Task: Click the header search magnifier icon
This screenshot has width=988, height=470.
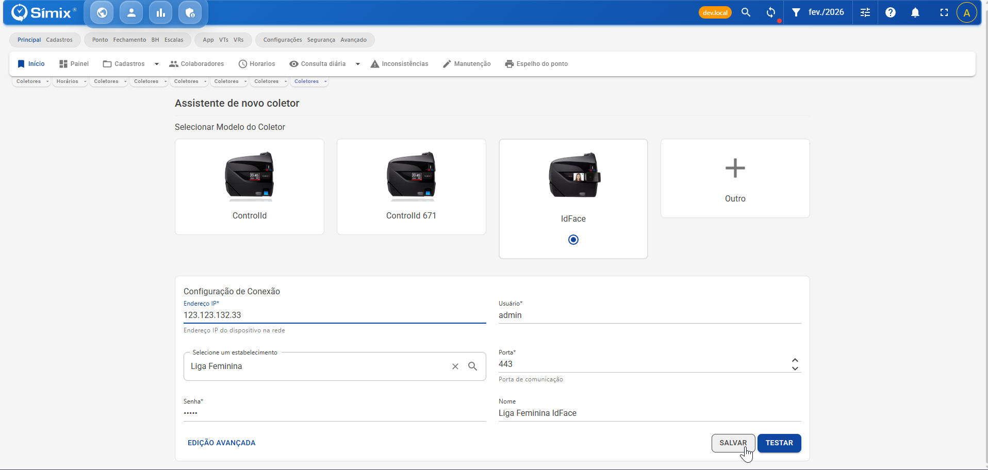Action: [x=746, y=12]
